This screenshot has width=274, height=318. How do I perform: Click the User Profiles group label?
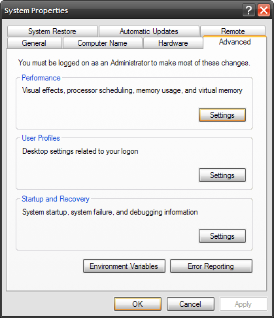(x=41, y=138)
